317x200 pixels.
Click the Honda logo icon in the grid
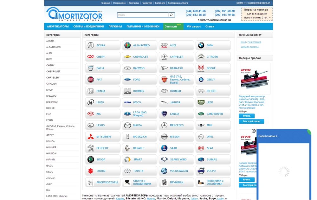coord(91,91)
